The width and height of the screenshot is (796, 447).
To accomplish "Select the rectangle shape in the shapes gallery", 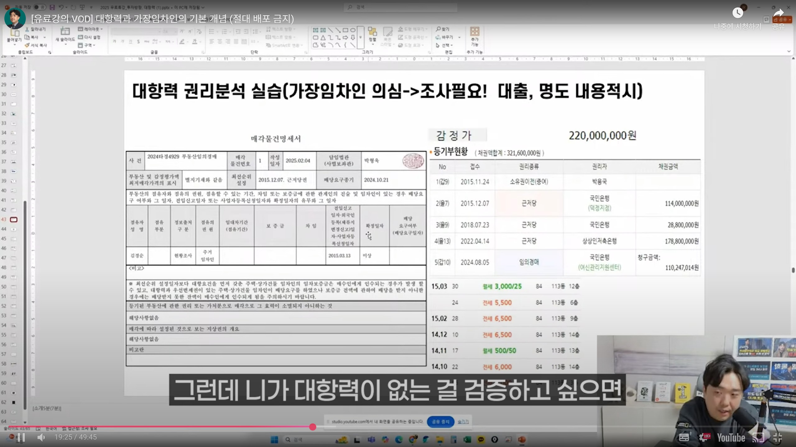I will pos(345,30).
